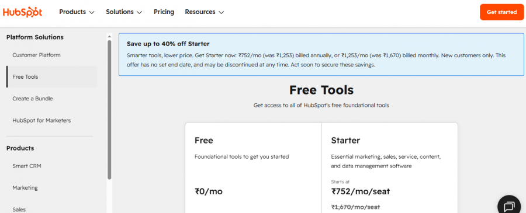Image resolution: width=526 pixels, height=213 pixels.
Task: Open Create a Bundle in sidebar
Action: pos(33,99)
